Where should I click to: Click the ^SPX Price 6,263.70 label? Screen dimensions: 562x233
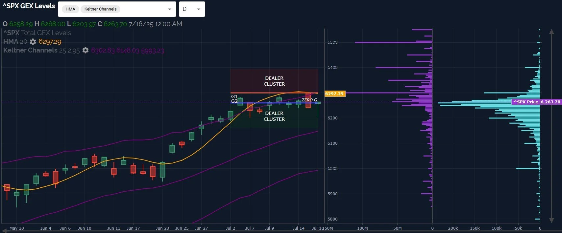click(x=537, y=102)
